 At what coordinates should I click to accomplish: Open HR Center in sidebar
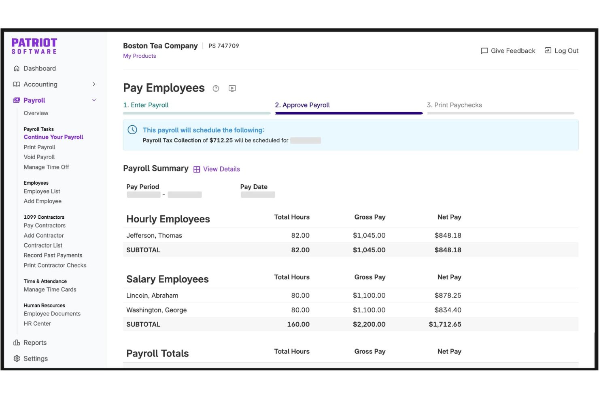pos(37,323)
